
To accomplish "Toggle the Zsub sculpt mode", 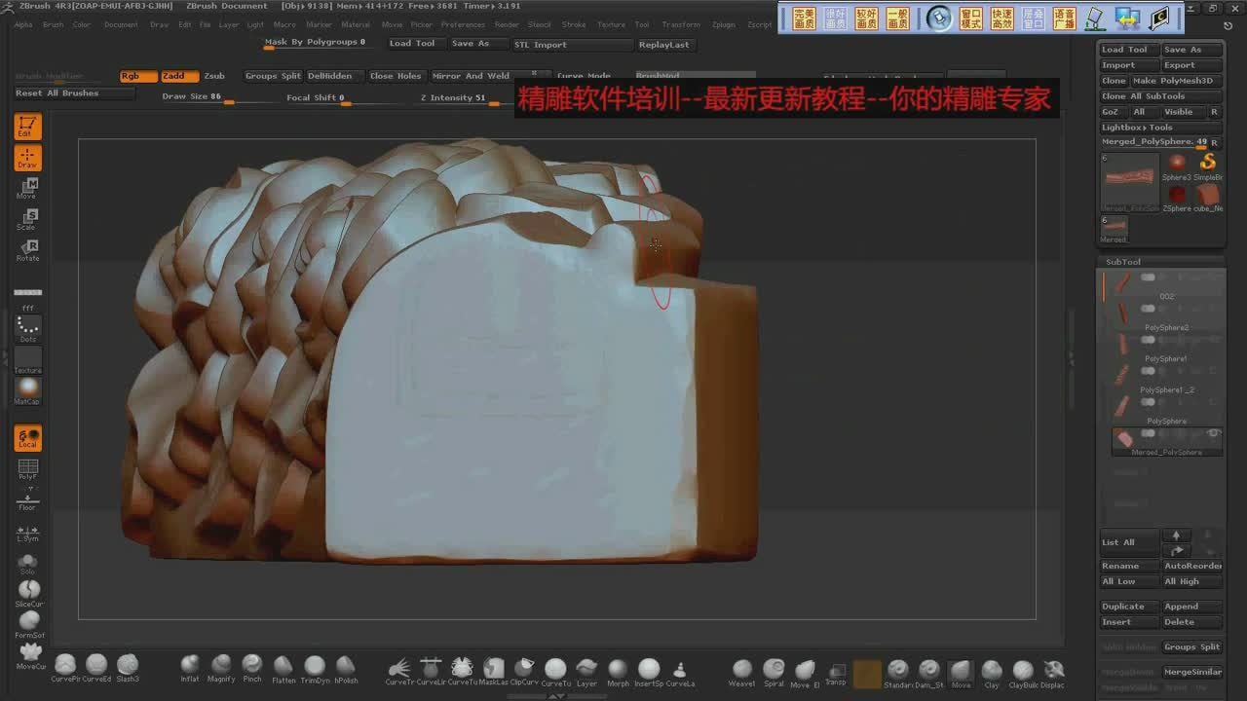I will pyautogui.click(x=214, y=76).
